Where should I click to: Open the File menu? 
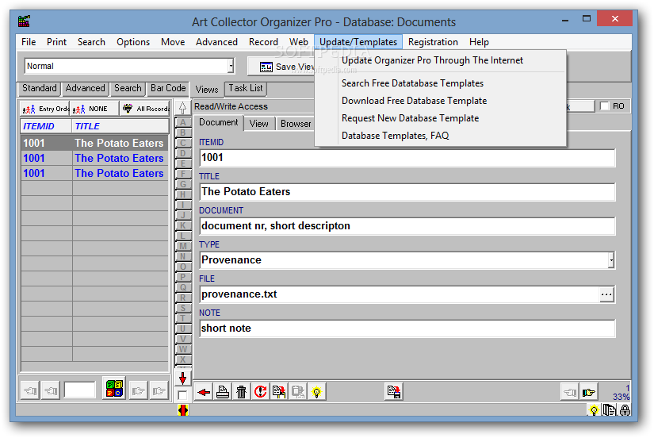point(29,42)
